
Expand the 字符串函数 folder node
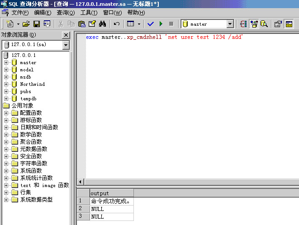click(6, 164)
